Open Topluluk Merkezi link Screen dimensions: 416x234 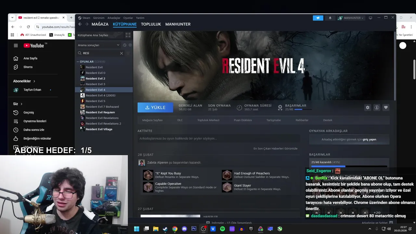pyautogui.click(x=208, y=120)
